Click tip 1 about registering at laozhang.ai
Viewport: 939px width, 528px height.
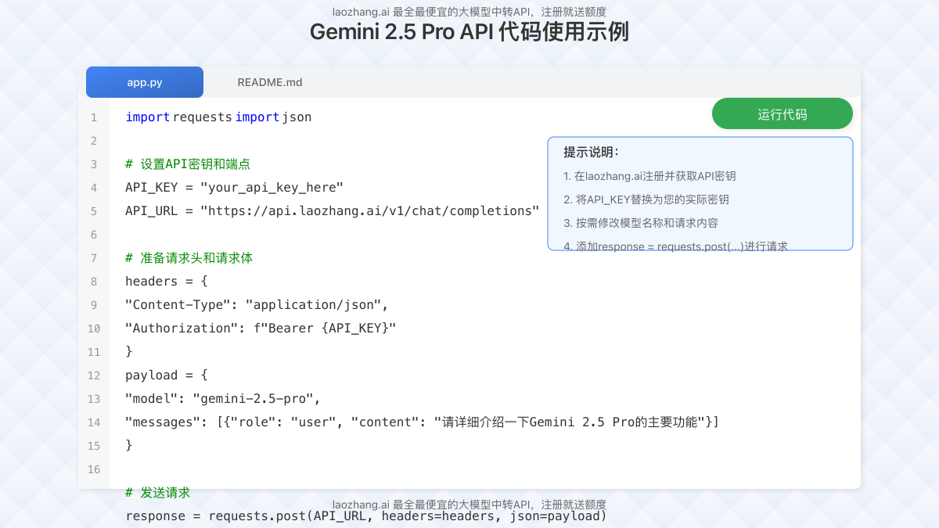coord(649,176)
